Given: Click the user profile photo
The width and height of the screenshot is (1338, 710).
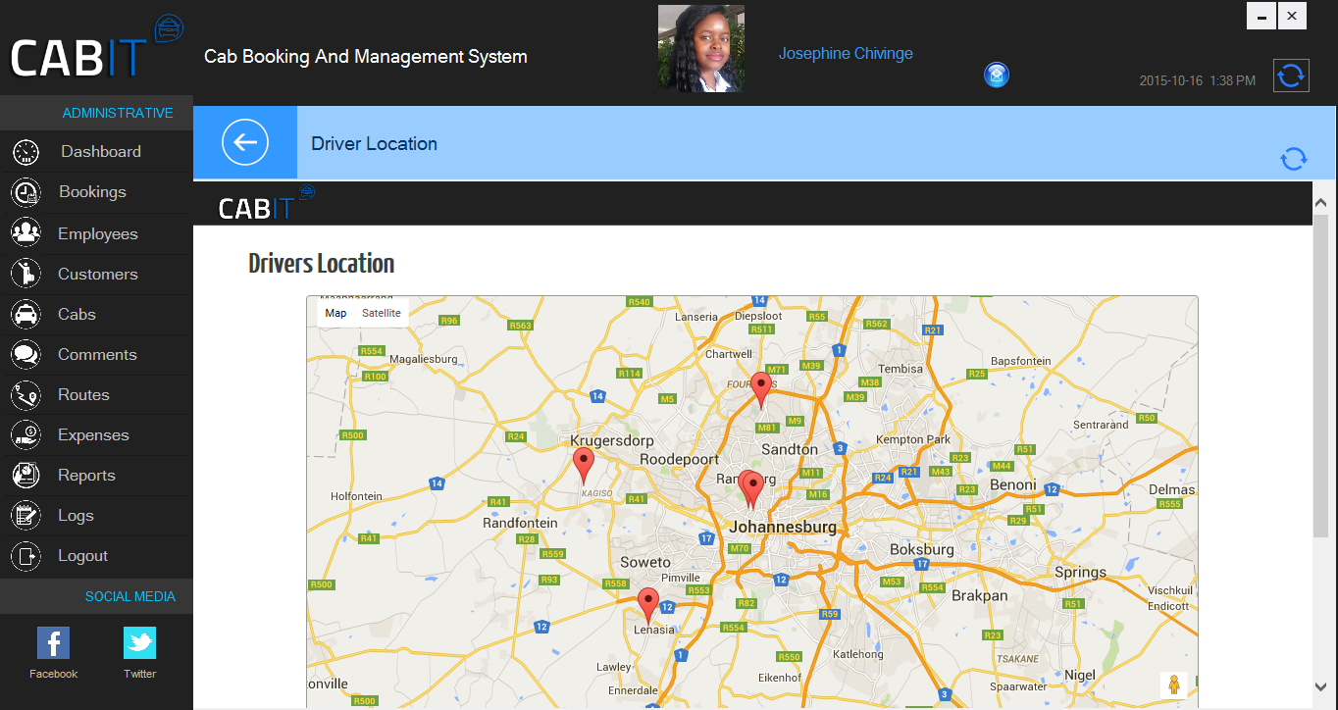Looking at the screenshot, I should coord(700,49).
